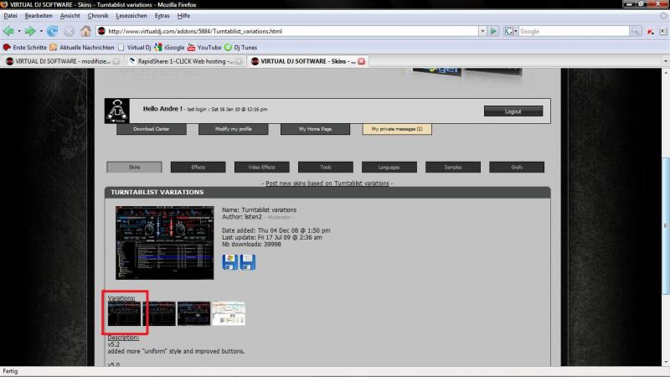670x377 pixels.
Task: Open the iGoogle bookmark
Action: 170,48
